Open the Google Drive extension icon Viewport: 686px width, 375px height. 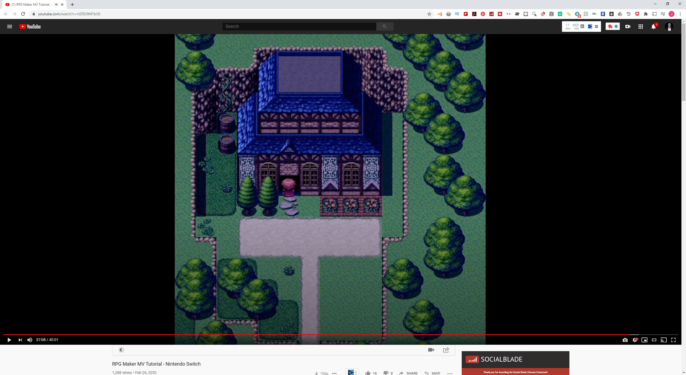tap(620, 14)
